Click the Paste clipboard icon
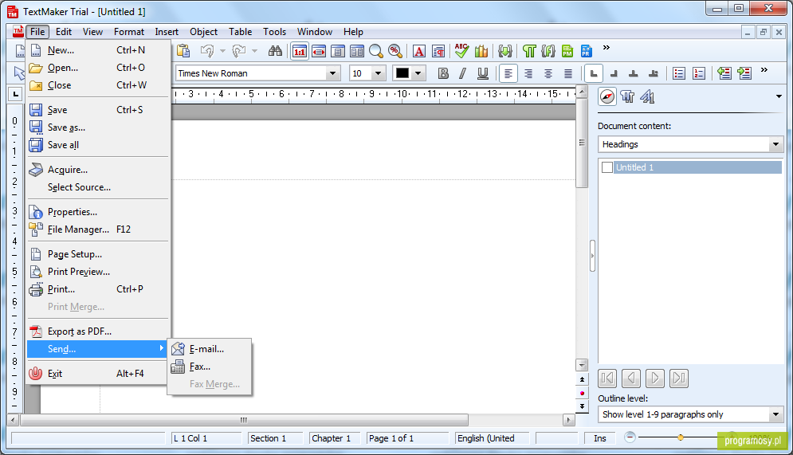 (x=183, y=50)
